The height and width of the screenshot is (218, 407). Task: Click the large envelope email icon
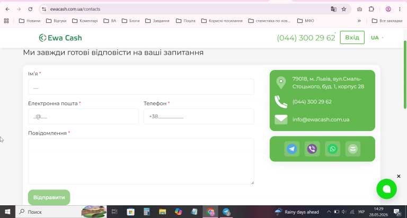click(x=281, y=119)
